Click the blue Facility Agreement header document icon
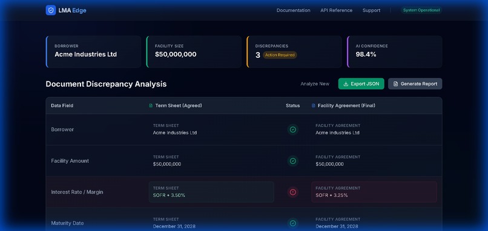The width and height of the screenshot is (488, 231). [314, 106]
